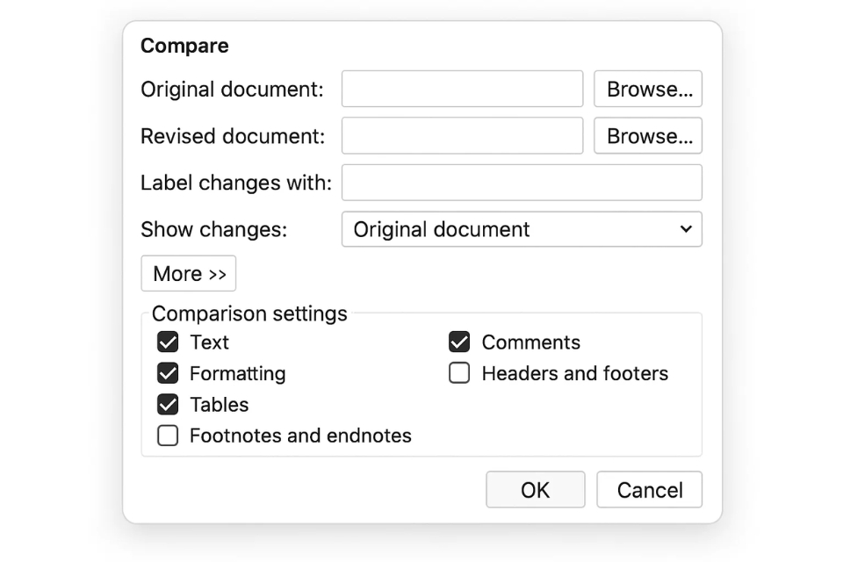
Task: Click the 'Label changes with:' label
Action: click(x=236, y=183)
